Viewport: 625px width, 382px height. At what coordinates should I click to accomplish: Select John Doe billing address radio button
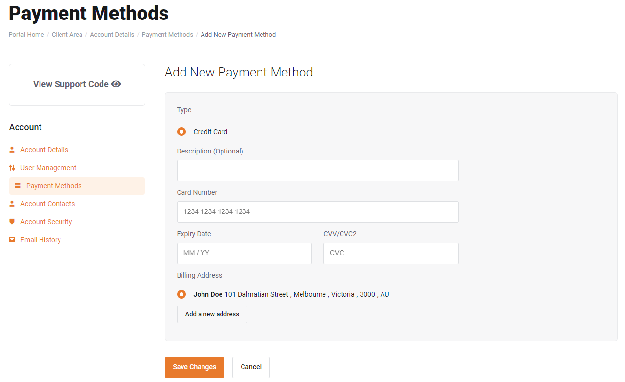[181, 294]
